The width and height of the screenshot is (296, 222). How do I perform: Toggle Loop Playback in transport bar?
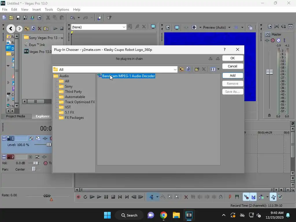85,197
